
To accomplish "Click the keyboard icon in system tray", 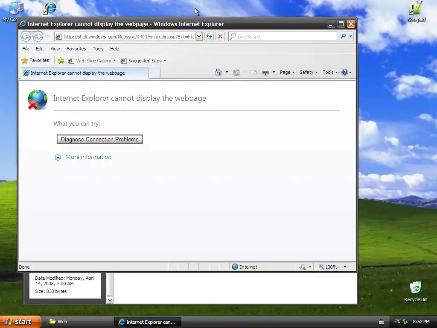I will [382, 322].
